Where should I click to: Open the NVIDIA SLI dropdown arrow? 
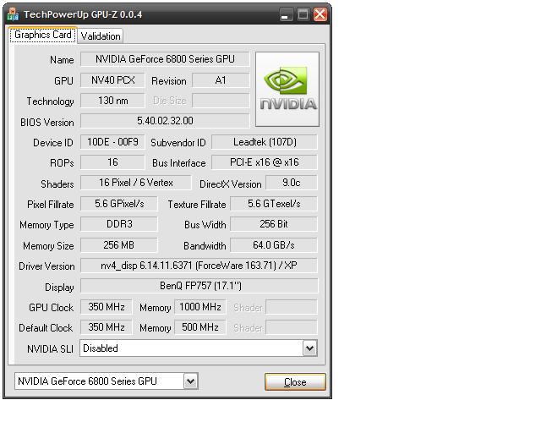pyautogui.click(x=310, y=348)
